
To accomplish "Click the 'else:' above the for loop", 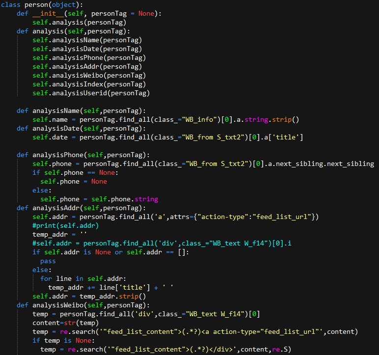I will point(42,270).
